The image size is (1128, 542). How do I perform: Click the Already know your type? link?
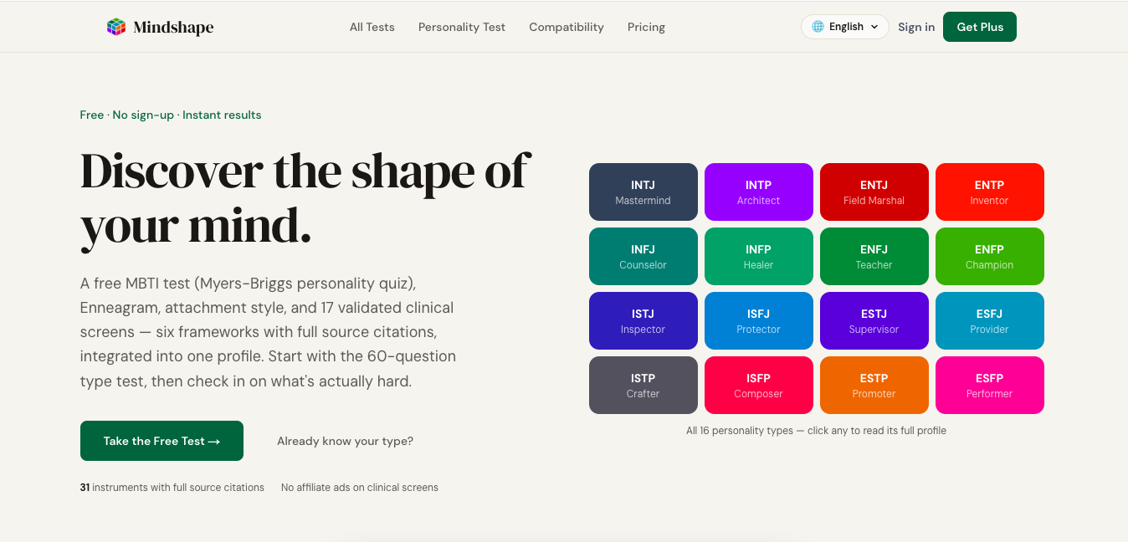click(345, 441)
